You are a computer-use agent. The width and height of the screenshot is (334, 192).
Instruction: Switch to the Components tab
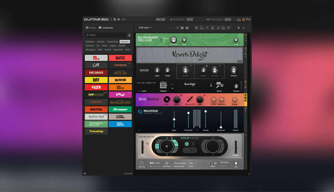pyautogui.click(x=106, y=28)
